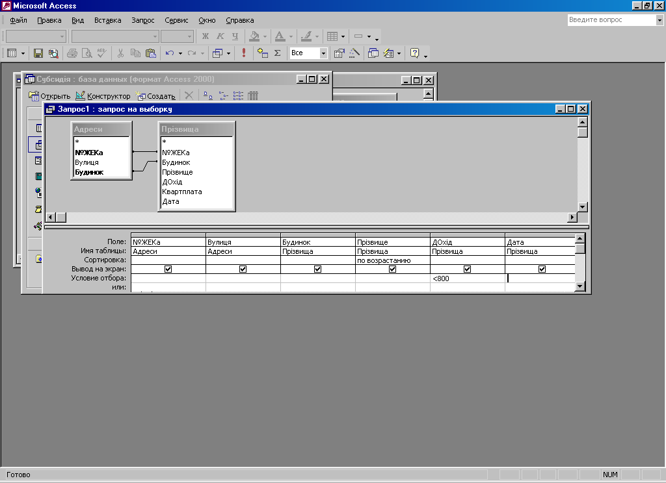The height and width of the screenshot is (483, 666).
Task: Click the Print Preview icon
Action: pyautogui.click(x=87, y=53)
